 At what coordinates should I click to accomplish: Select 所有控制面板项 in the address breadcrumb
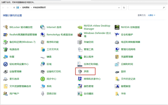[x=40, y=8]
